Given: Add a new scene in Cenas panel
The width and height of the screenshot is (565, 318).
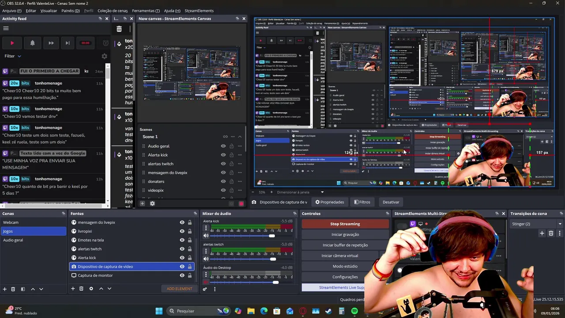Looking at the screenshot, I should [x=5, y=289].
